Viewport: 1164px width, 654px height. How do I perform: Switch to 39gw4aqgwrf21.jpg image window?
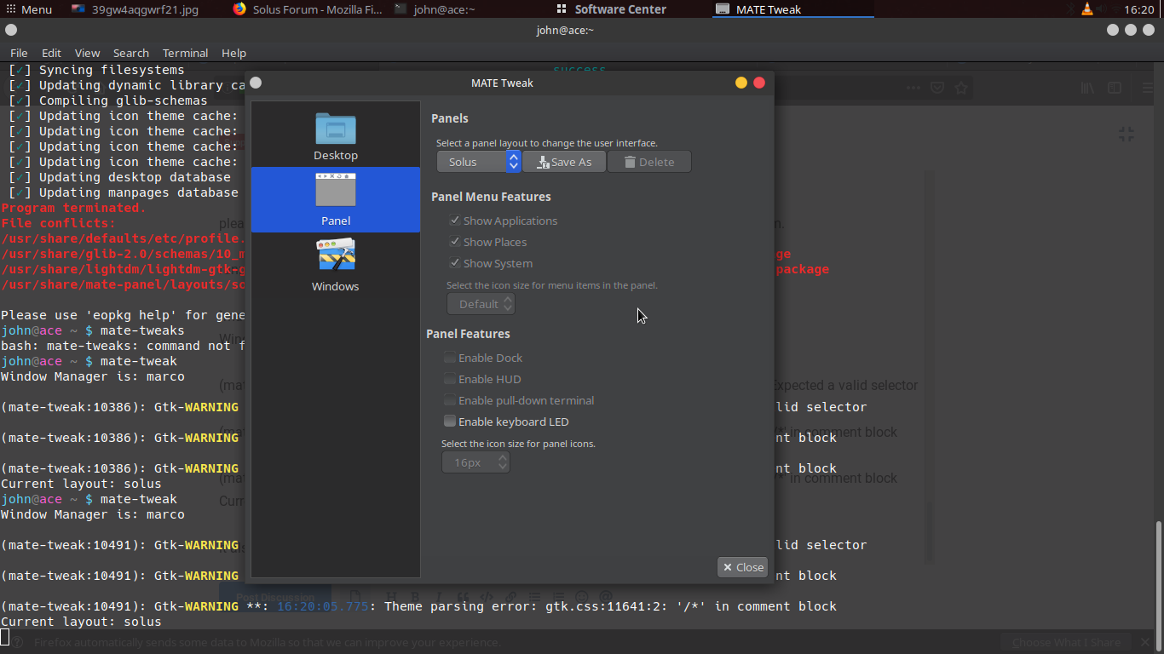tap(136, 9)
